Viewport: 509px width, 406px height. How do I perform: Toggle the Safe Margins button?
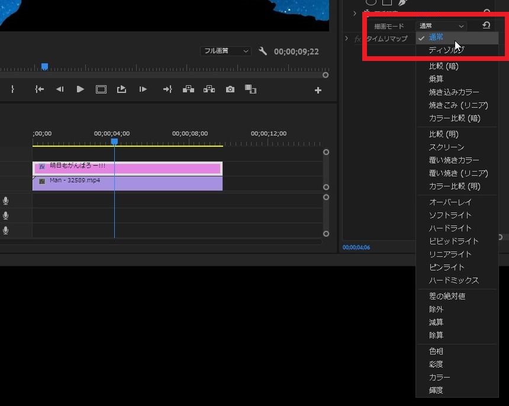tap(101, 89)
